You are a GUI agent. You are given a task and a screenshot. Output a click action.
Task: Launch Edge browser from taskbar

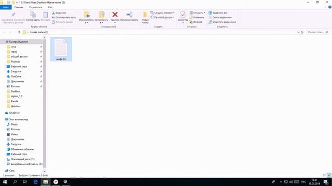coord(36,182)
